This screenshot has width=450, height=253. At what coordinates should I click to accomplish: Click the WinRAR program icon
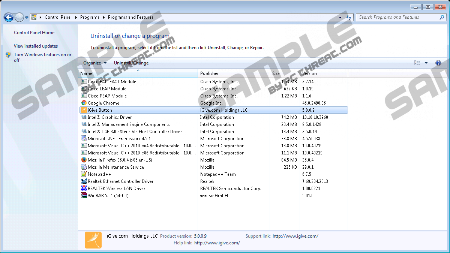point(84,196)
